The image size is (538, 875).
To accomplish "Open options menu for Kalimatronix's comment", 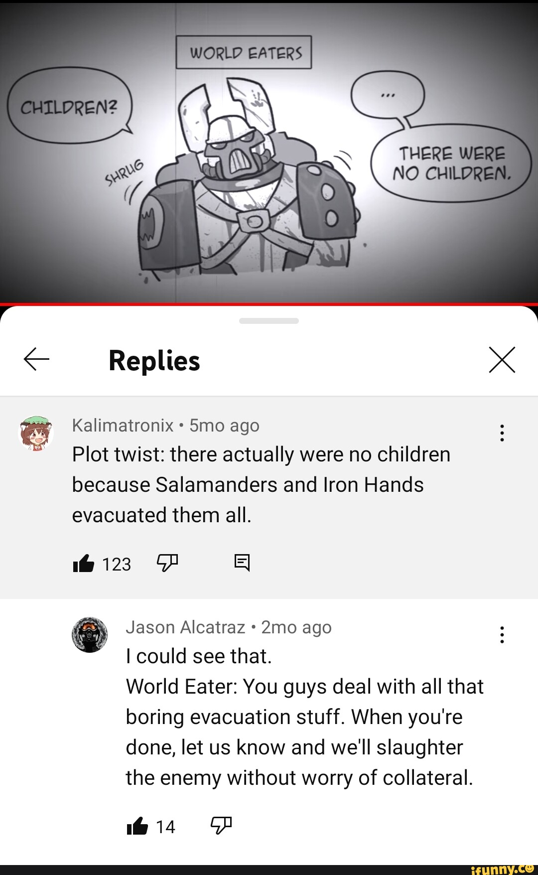I will click(502, 433).
